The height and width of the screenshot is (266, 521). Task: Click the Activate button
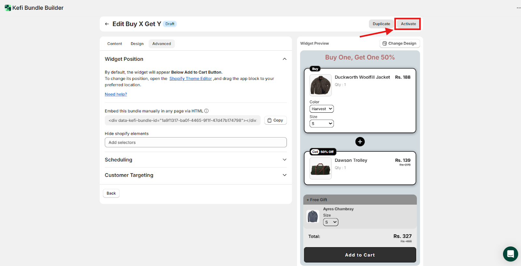pyautogui.click(x=408, y=24)
